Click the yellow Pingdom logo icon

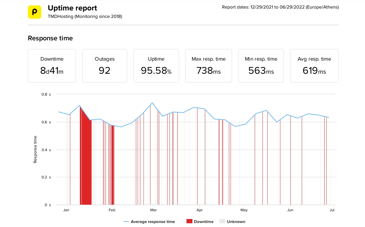click(x=35, y=12)
